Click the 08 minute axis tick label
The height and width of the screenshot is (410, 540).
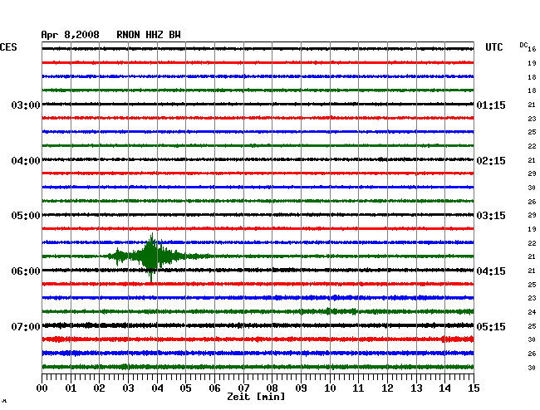click(272, 388)
